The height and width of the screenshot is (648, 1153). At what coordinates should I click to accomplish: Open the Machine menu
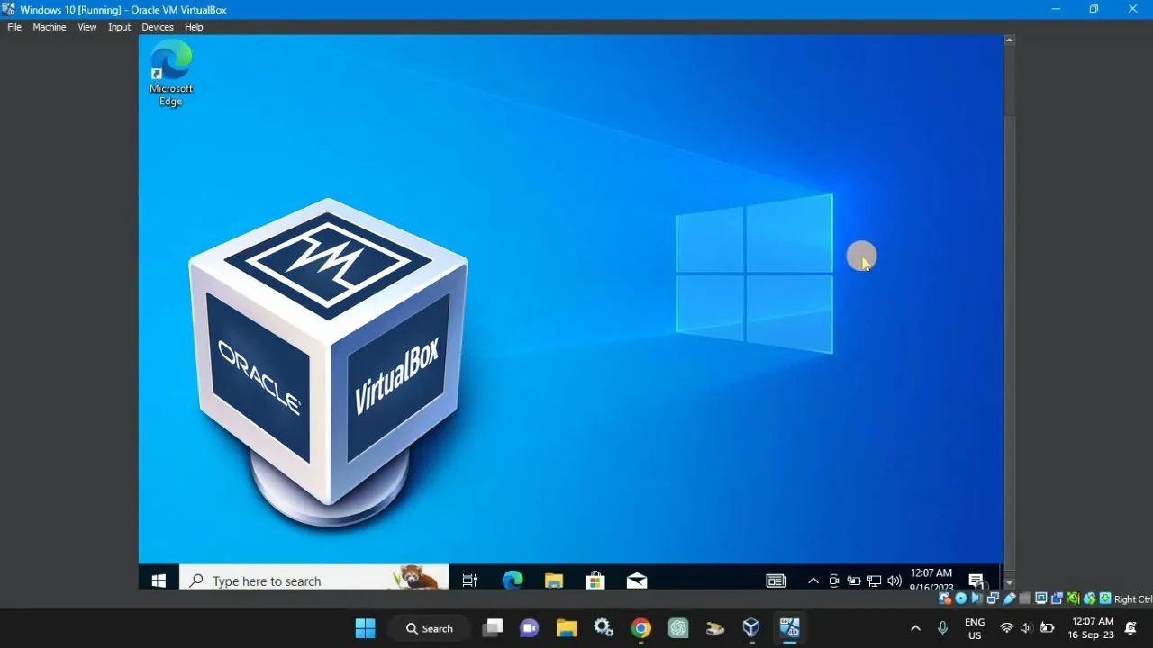(50, 27)
